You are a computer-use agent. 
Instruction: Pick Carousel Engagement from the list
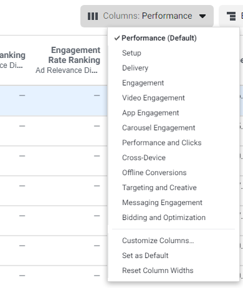tap(158, 128)
